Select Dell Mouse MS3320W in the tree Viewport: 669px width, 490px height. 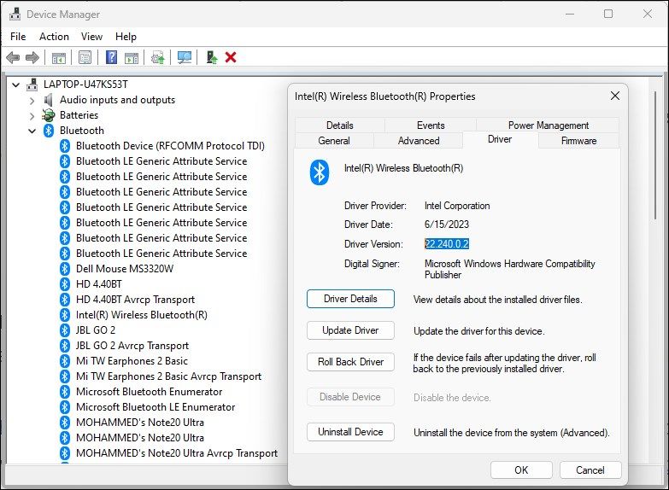125,269
